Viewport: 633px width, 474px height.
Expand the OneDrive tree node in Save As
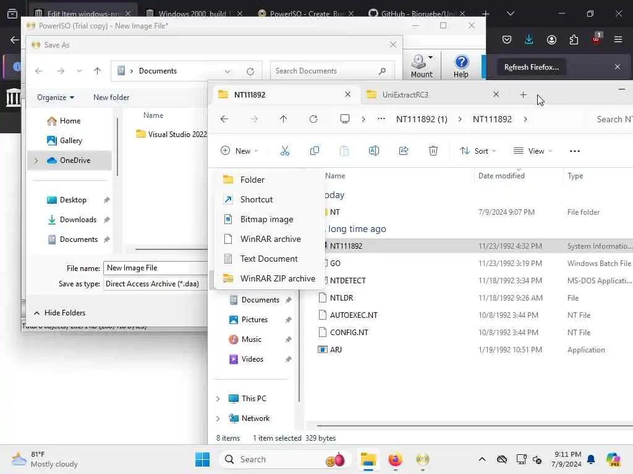click(x=36, y=160)
